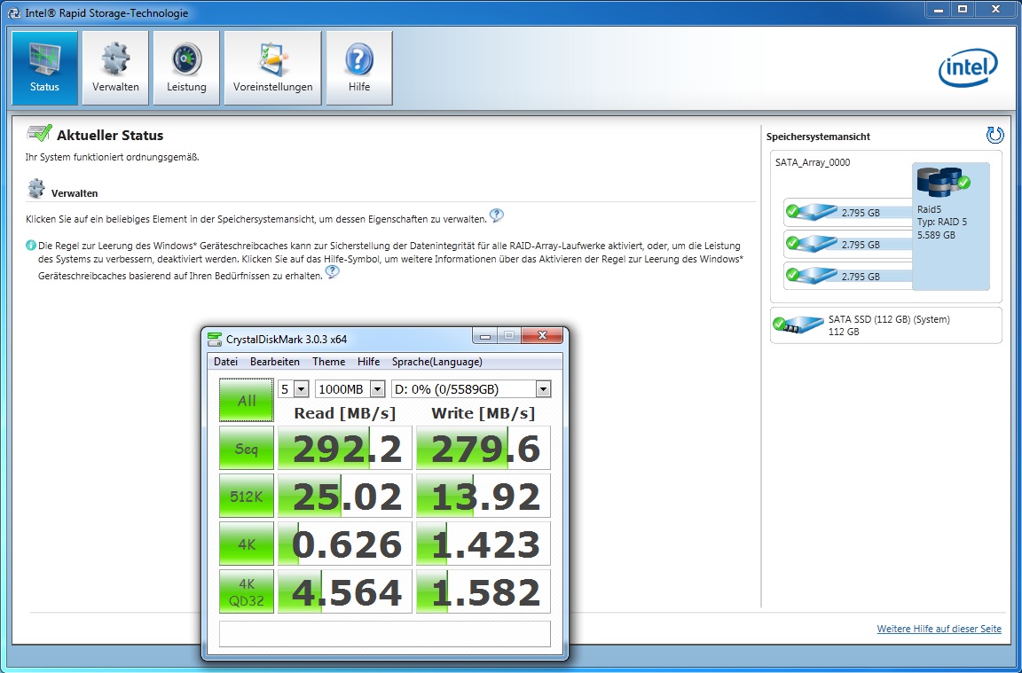Click the 4K QD32 write result 1.582
Screen dimensions: 1022x673
tap(483, 591)
